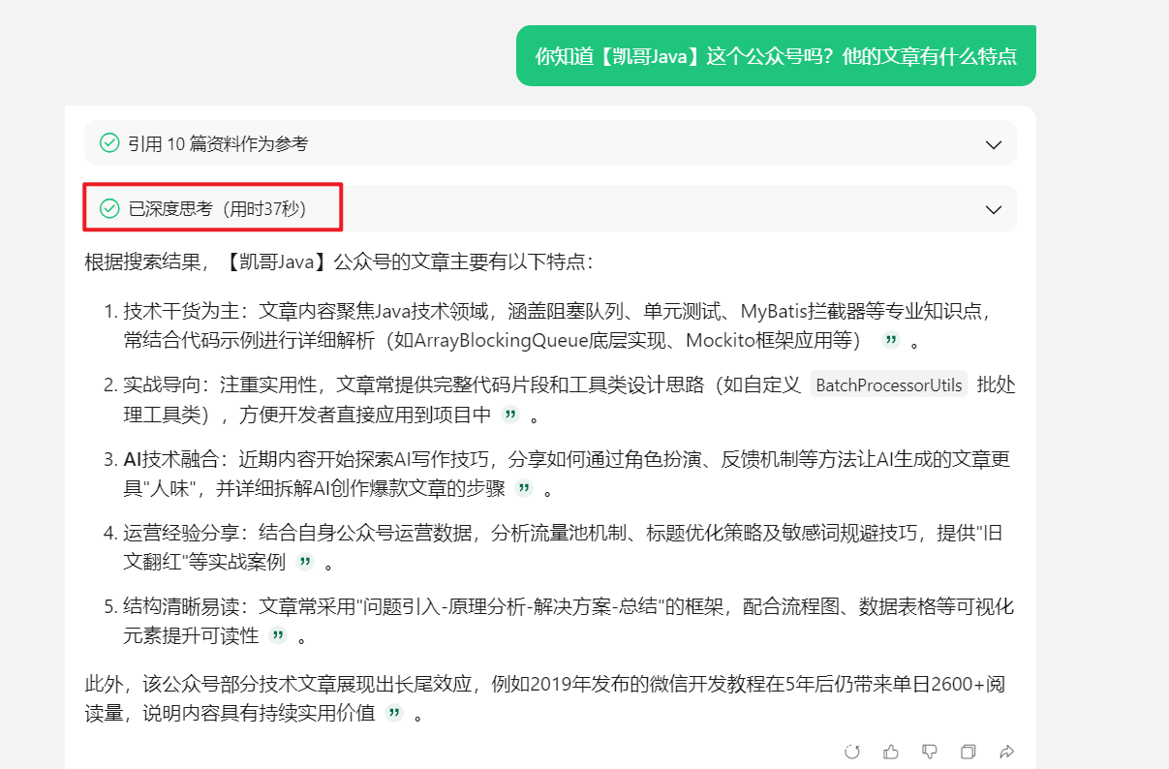1169x769 pixels.
Task: Click the 实战导向 list item heading
Action: 162,385
